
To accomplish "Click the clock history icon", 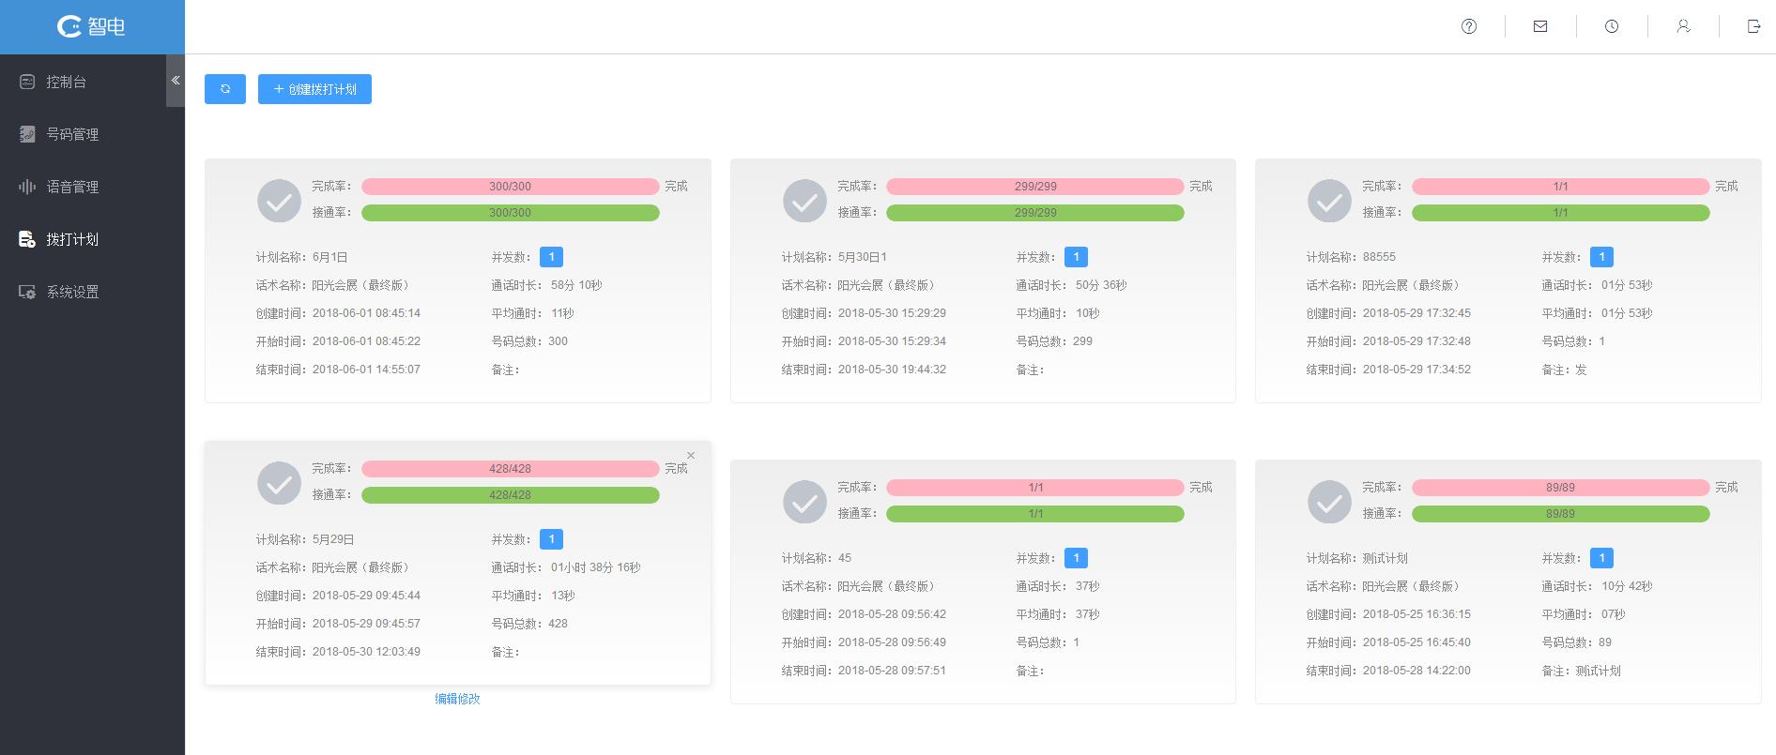I will tap(1612, 26).
